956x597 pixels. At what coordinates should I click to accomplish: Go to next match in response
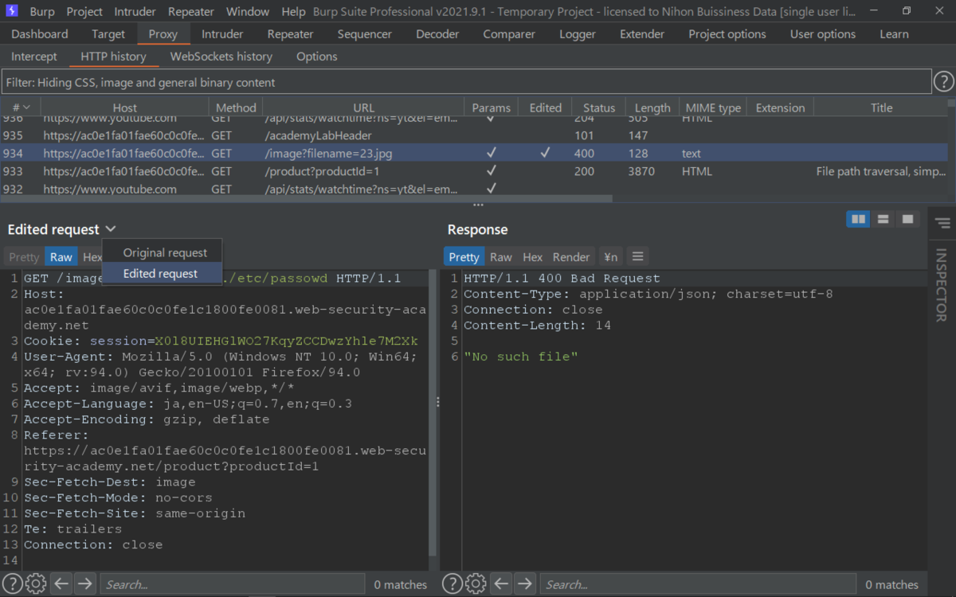(524, 583)
